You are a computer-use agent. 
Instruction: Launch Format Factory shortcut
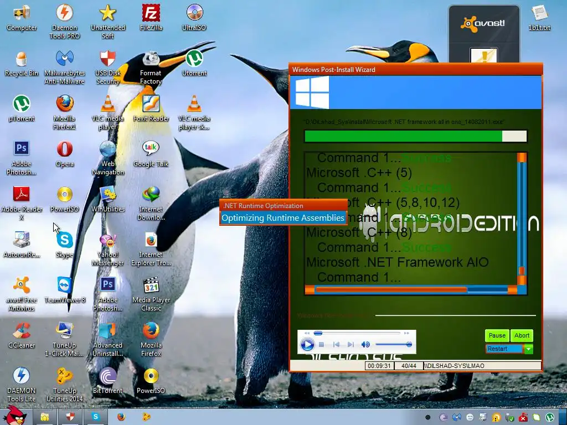point(151,68)
